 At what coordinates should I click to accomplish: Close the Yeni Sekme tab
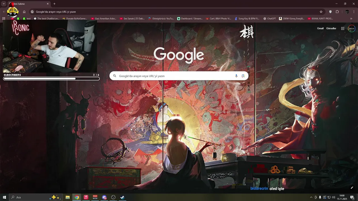point(48,4)
